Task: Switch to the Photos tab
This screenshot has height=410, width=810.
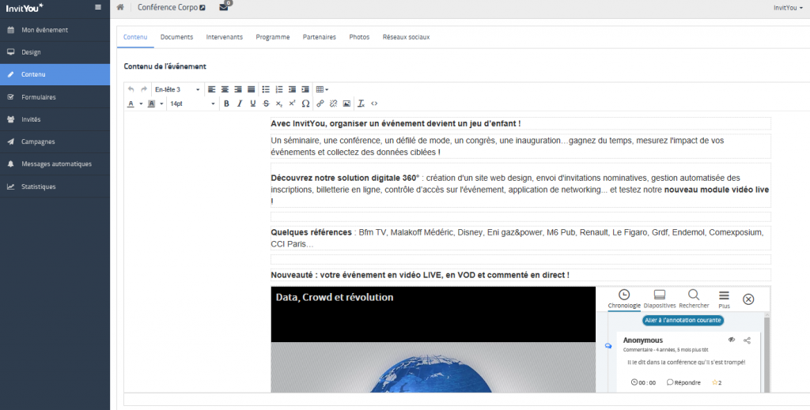Action: tap(359, 37)
